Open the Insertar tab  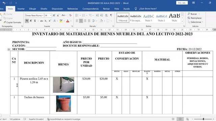21,9
